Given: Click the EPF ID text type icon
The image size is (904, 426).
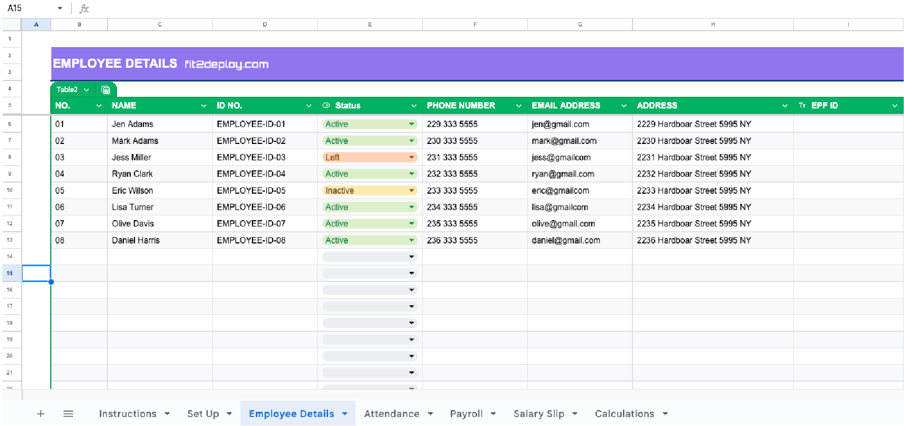Looking at the screenshot, I should (802, 105).
